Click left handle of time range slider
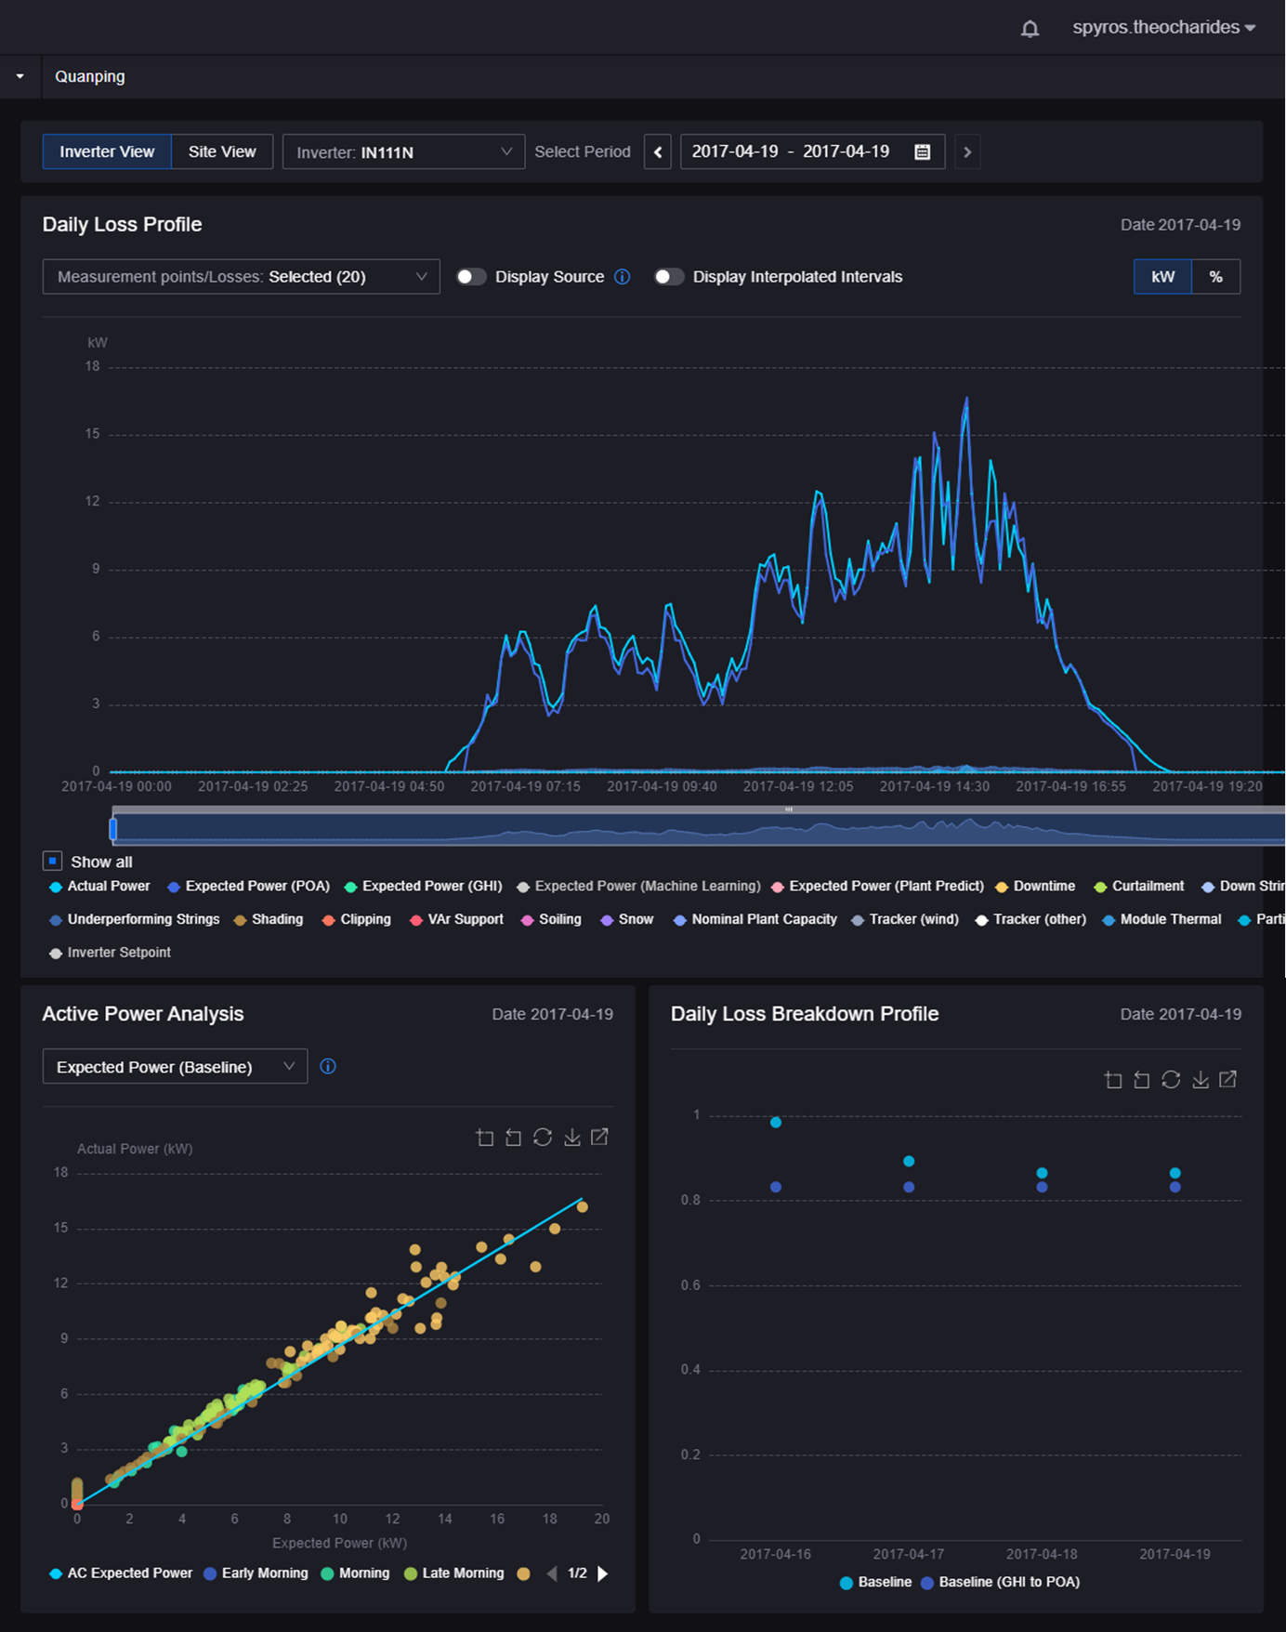This screenshot has width=1286, height=1632. [x=113, y=827]
